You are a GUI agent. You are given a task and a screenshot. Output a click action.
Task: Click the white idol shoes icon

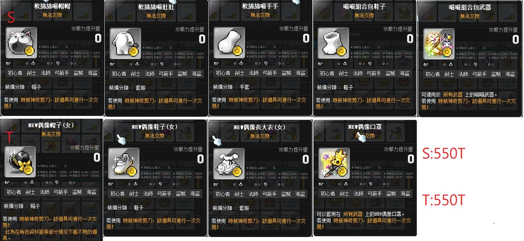point(123,163)
